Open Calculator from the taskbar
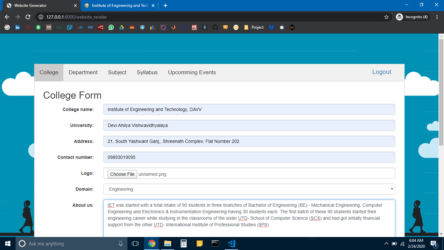This screenshot has height=250, width=444. (183, 243)
